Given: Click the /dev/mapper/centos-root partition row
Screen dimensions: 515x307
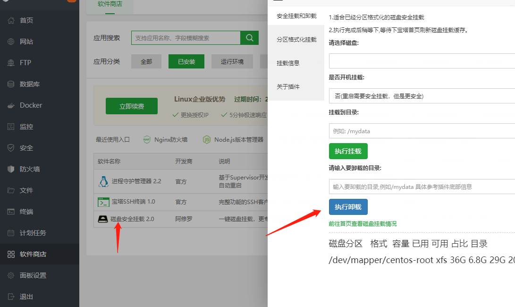Looking at the screenshot, I should click(422, 260).
